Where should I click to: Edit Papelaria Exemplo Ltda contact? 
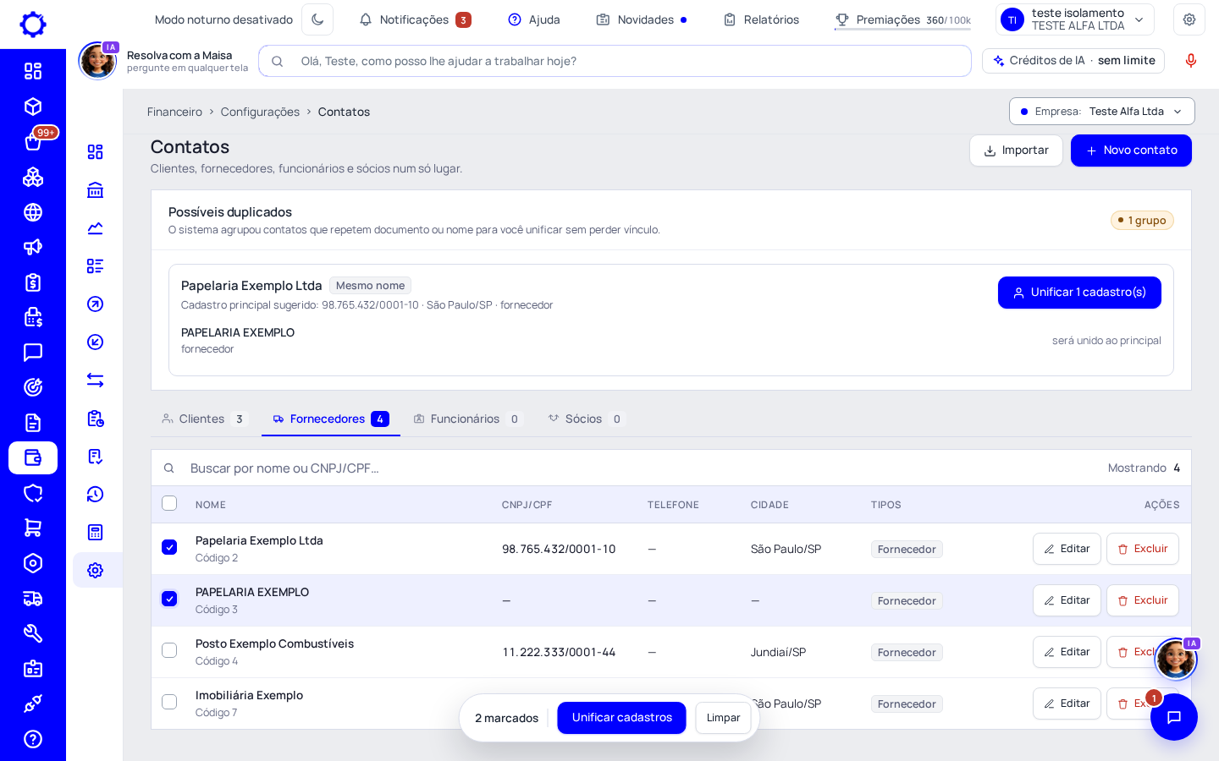click(x=1067, y=549)
